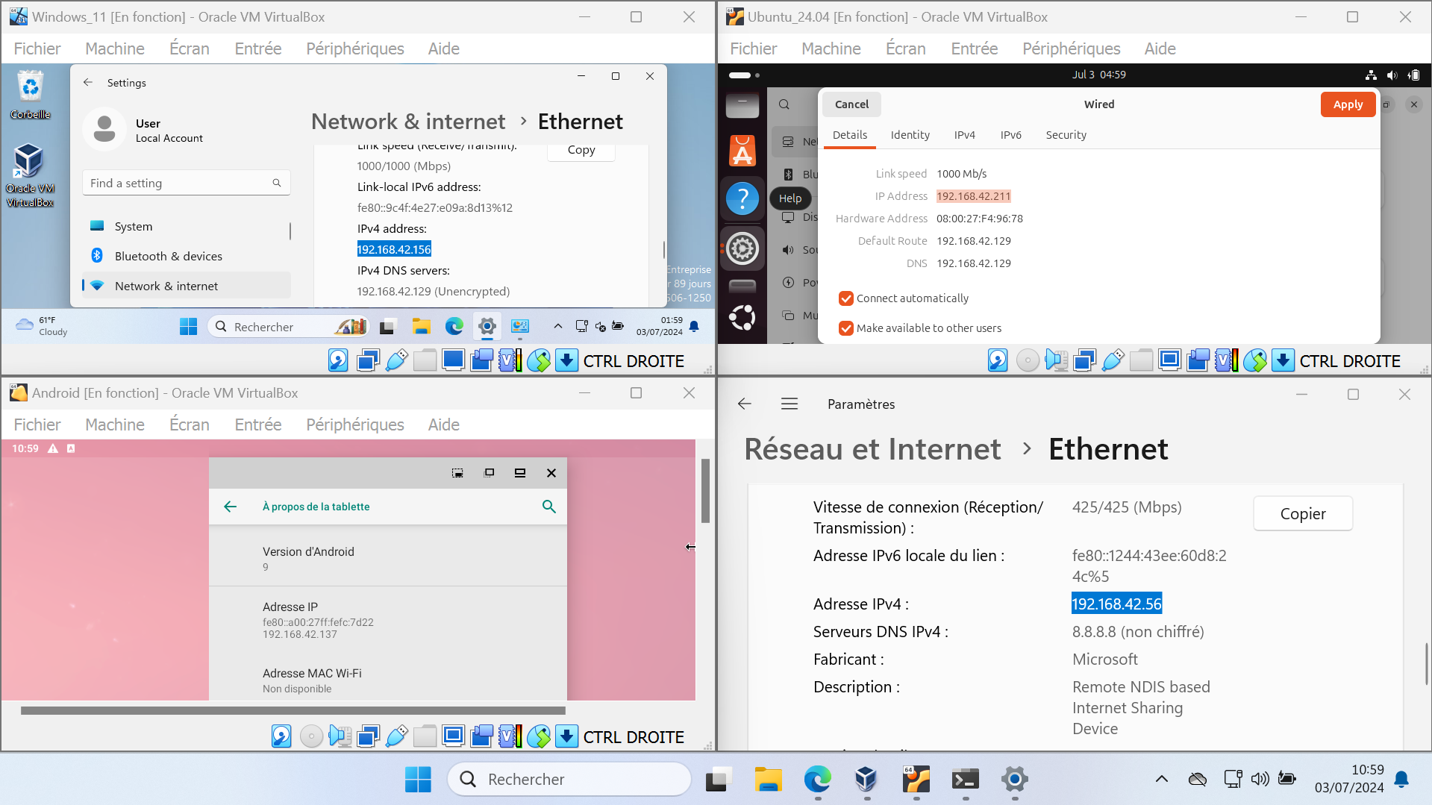Click Apply button in Wired dialog
Viewport: 1432px width, 805px height.
tap(1348, 104)
